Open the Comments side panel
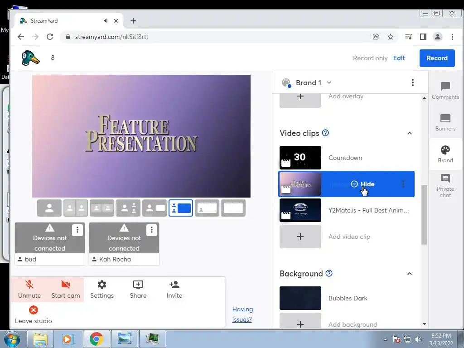This screenshot has width=464, height=348. pyautogui.click(x=445, y=91)
